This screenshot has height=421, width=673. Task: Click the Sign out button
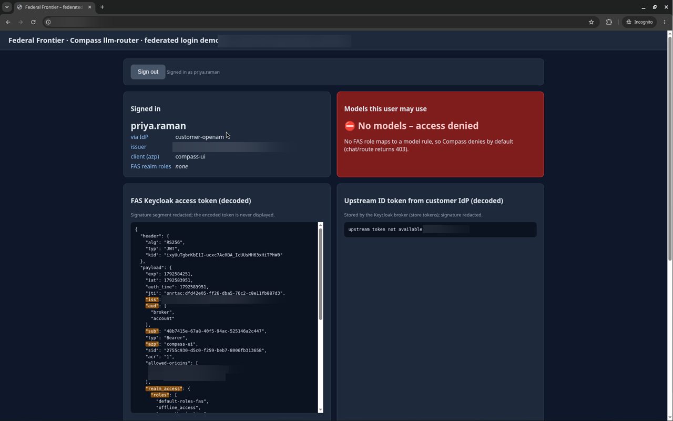148,72
